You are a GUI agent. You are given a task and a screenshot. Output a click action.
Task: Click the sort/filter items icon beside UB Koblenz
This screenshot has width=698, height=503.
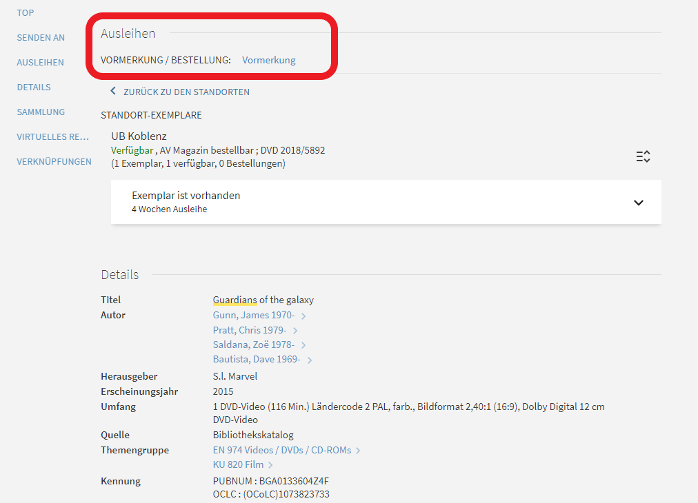pyautogui.click(x=643, y=156)
